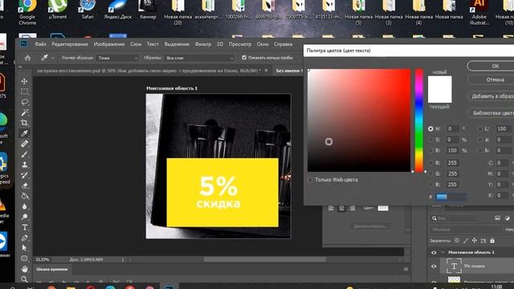Open the Изображение menu
This screenshot has width=514, height=289.
point(109,44)
